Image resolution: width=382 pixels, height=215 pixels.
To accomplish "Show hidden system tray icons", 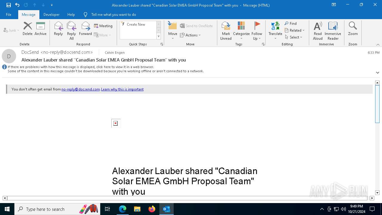I will [322, 209].
